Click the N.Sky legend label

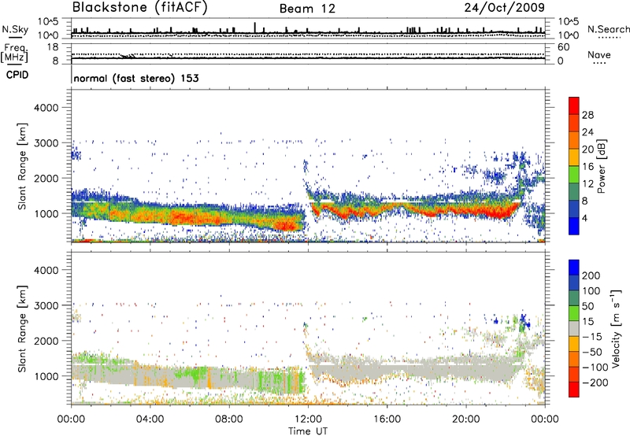click(x=15, y=29)
